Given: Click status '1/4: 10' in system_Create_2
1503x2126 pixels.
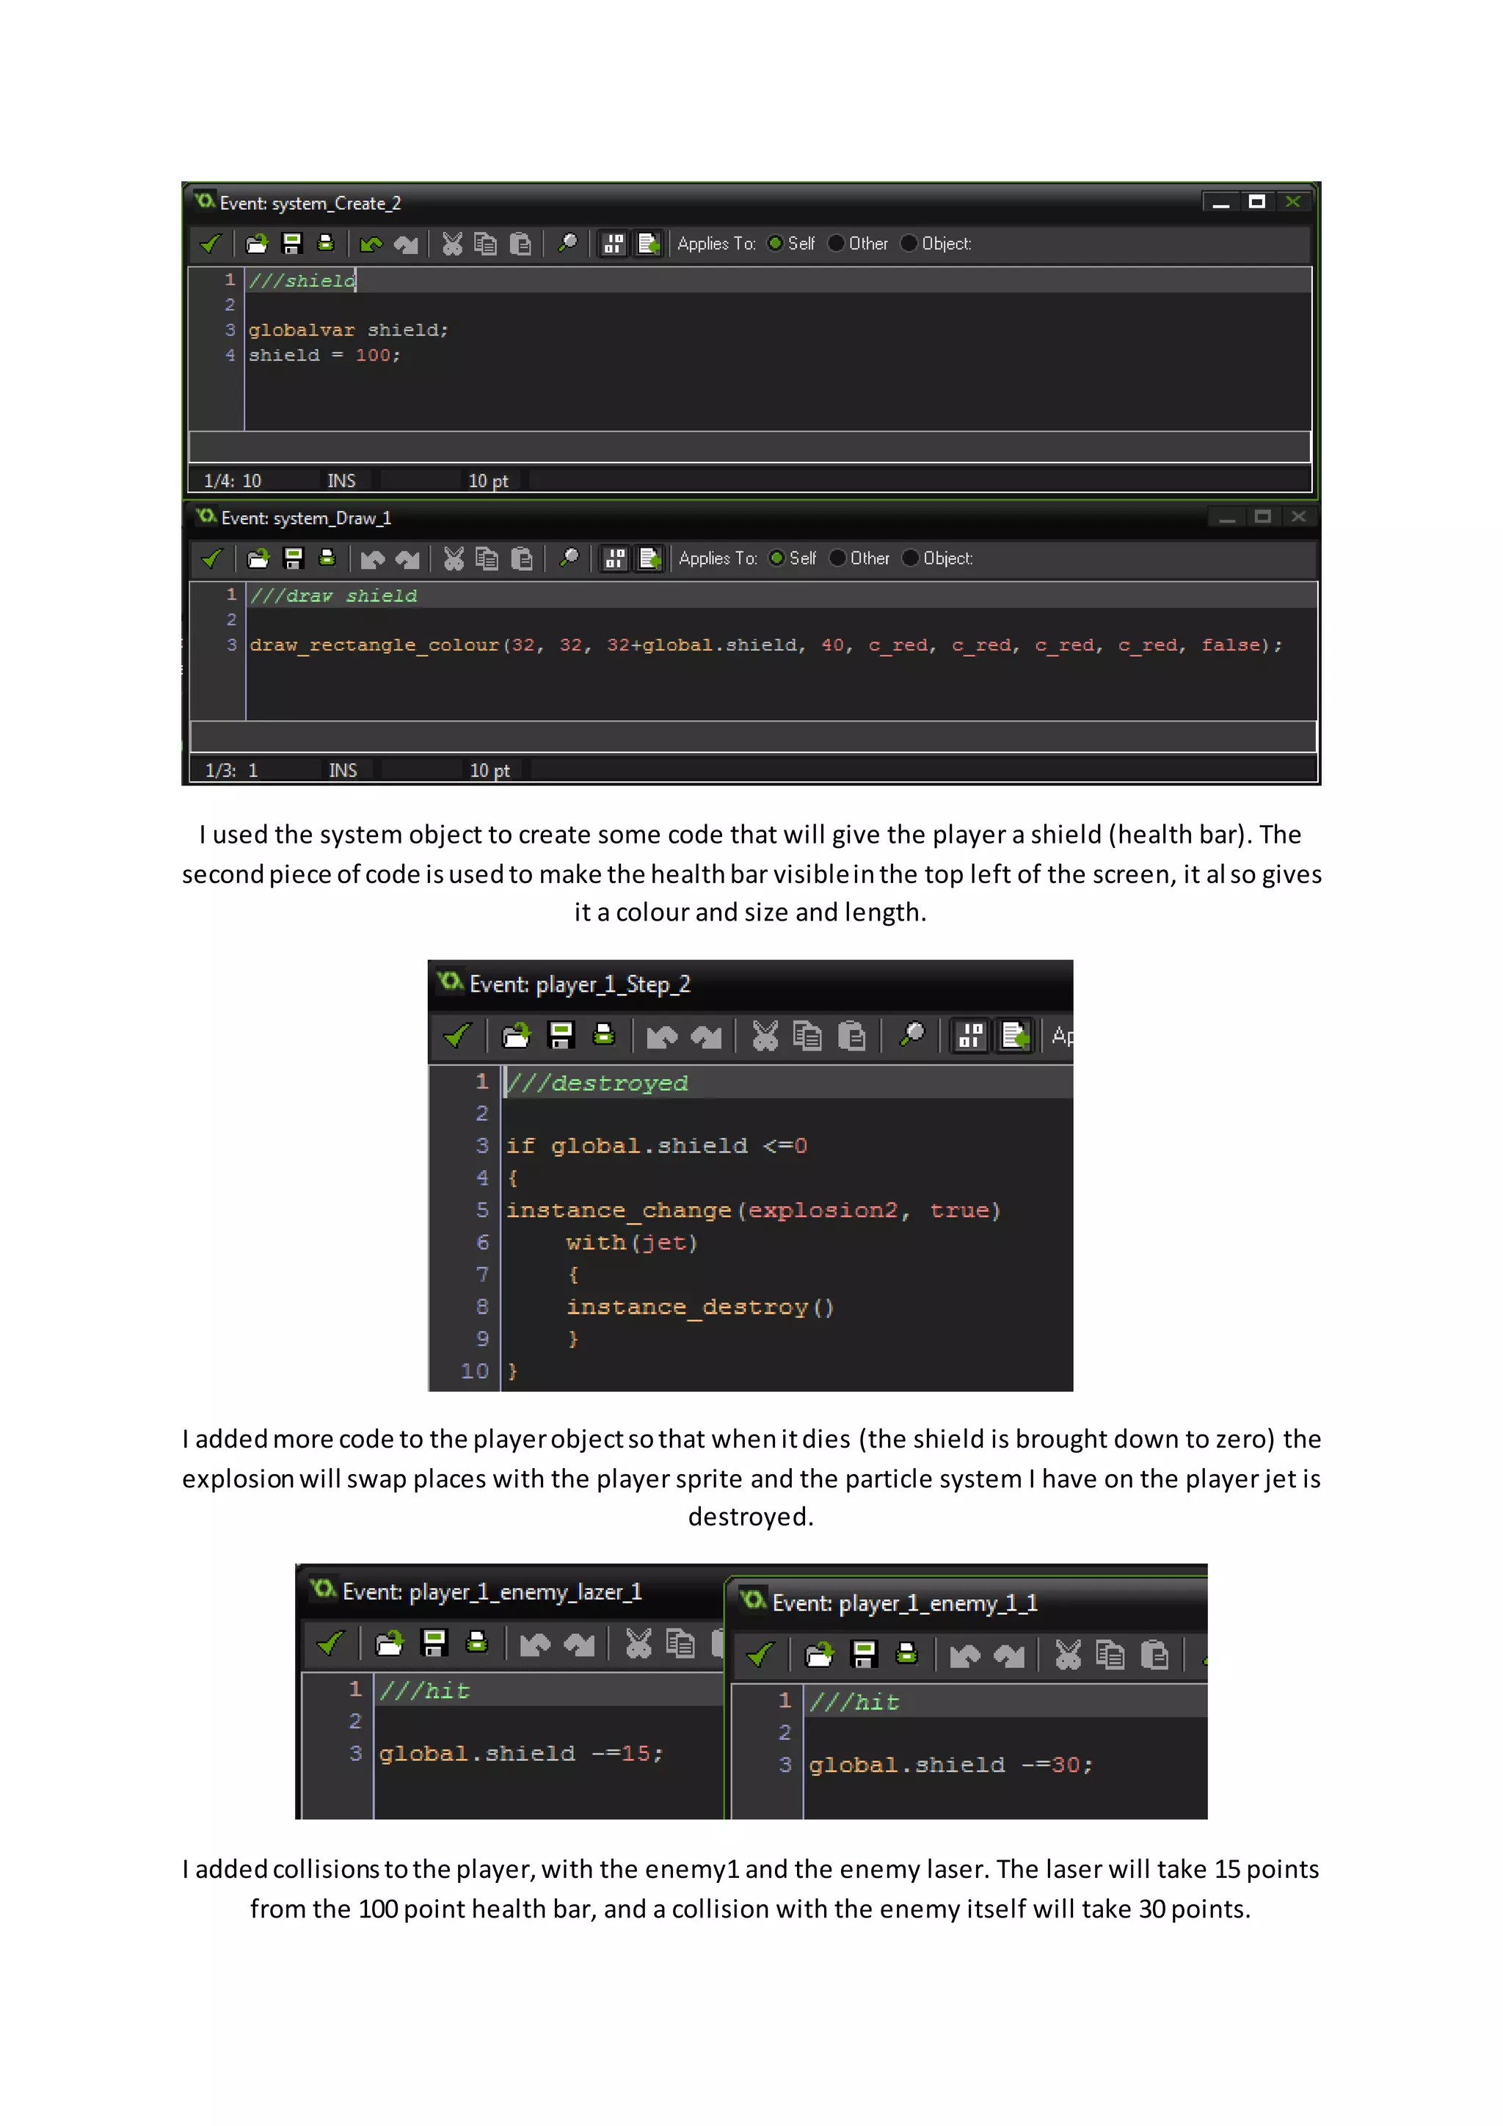Looking at the screenshot, I should [x=233, y=481].
